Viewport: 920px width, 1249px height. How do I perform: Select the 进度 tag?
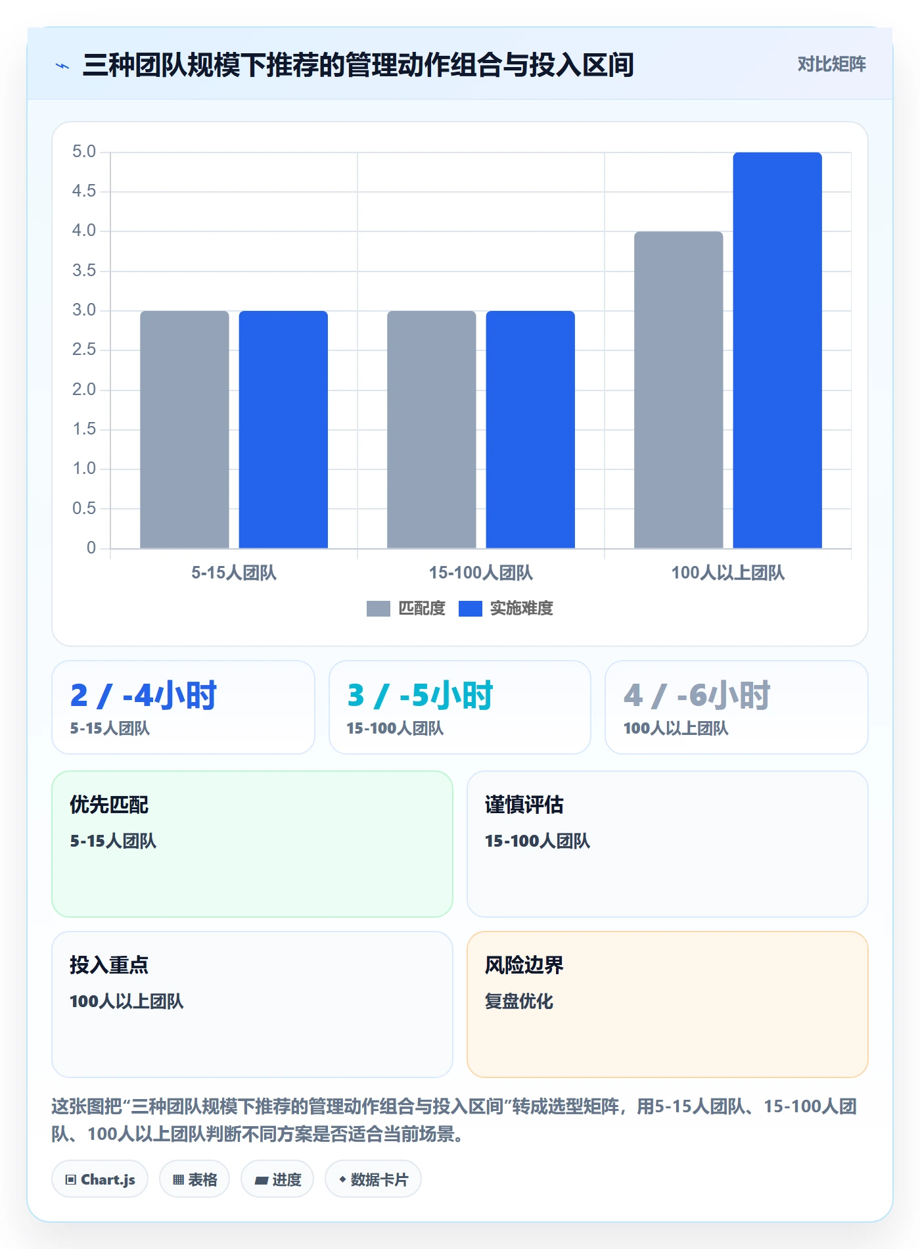point(277,1179)
